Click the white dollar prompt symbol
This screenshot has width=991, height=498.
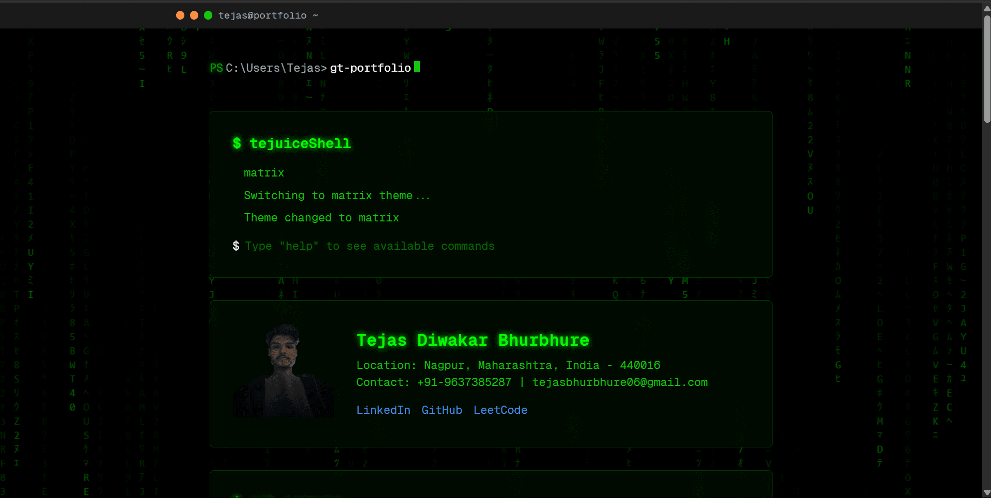(x=236, y=246)
